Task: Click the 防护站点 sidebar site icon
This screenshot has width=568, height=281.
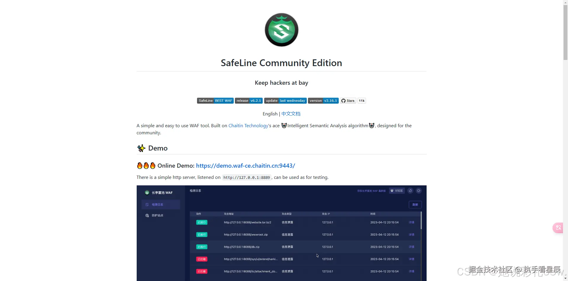Action: pos(147,215)
